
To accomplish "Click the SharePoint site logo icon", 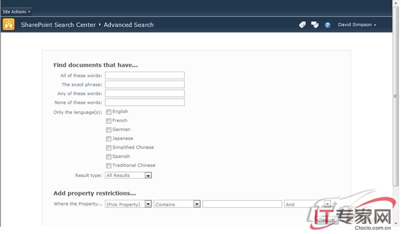I will click(x=8, y=25).
